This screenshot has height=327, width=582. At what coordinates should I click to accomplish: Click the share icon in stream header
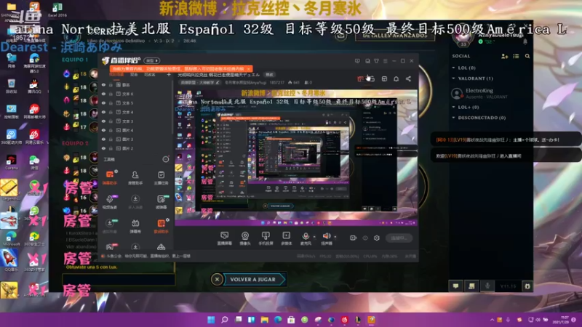408,78
